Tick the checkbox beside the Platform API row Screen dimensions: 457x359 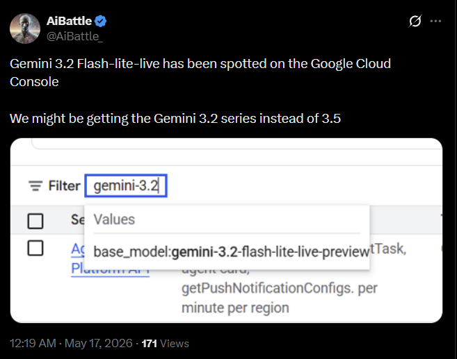(35, 248)
